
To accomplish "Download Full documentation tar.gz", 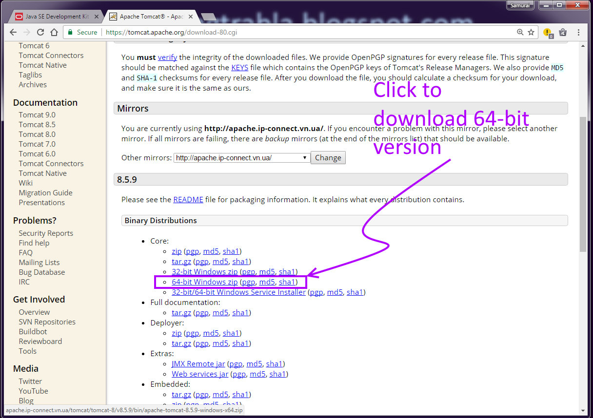I will (181, 313).
